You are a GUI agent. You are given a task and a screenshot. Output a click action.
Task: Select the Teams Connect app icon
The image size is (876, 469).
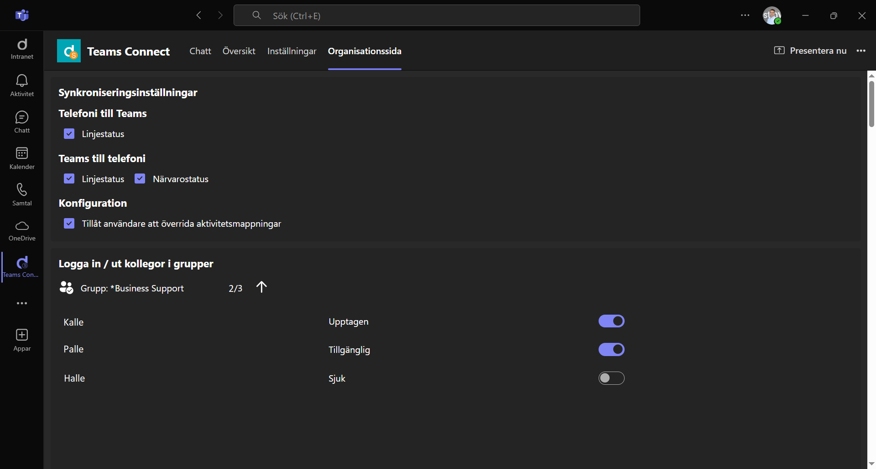pos(21,266)
